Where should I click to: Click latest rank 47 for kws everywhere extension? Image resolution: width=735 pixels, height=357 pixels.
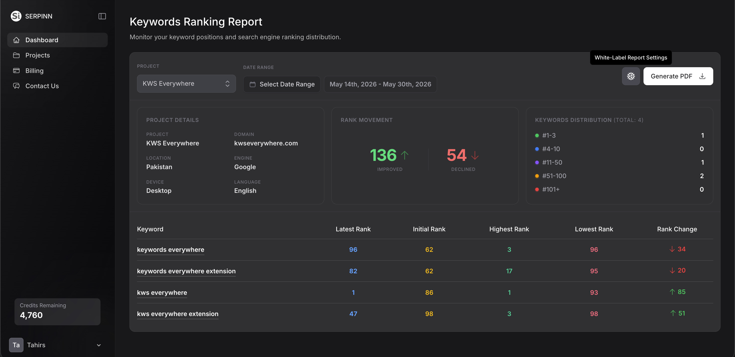click(353, 314)
